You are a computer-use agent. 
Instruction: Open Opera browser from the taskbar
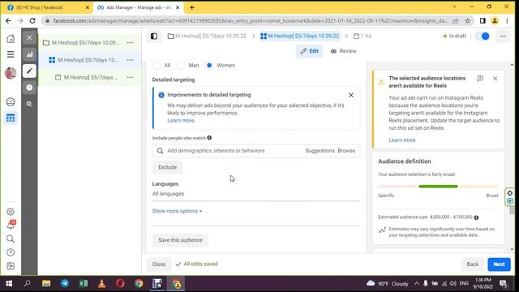tap(121, 284)
